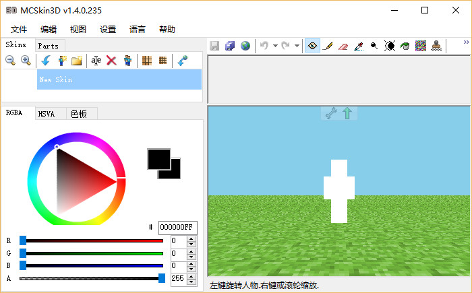This screenshot has height=293, width=472.
Task: Open the 语言 menu
Action: pyautogui.click(x=138, y=29)
